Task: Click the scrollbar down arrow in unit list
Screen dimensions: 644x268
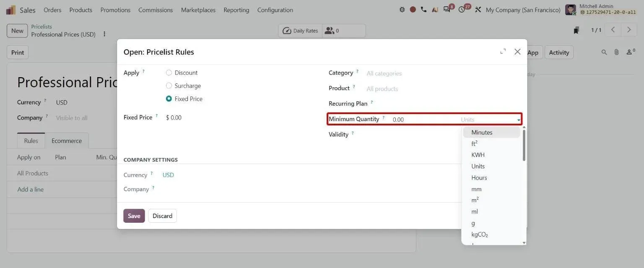Action: click(x=524, y=243)
